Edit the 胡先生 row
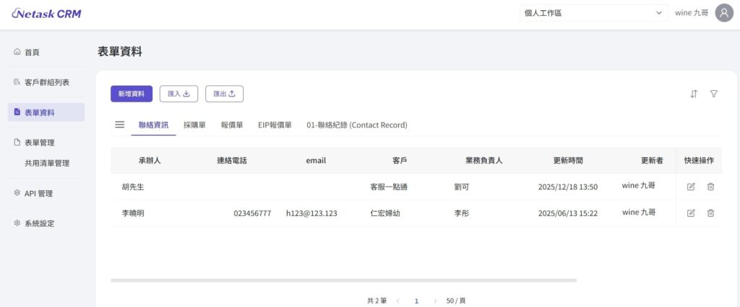This screenshot has height=307, width=740. coord(691,187)
